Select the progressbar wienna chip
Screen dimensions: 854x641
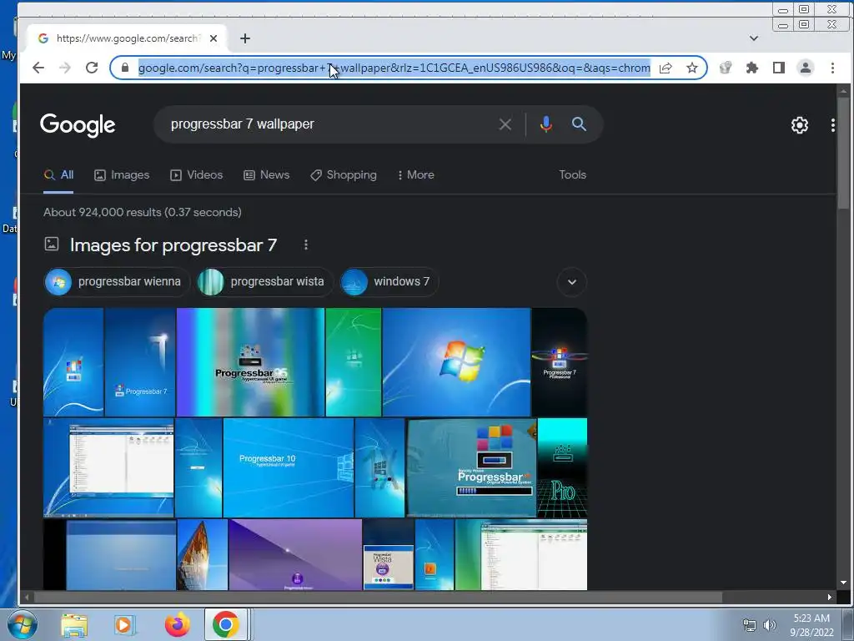[x=117, y=282]
